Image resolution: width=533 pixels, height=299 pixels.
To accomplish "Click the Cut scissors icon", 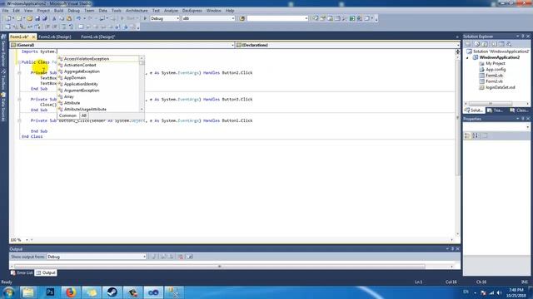I will tap(53, 18).
